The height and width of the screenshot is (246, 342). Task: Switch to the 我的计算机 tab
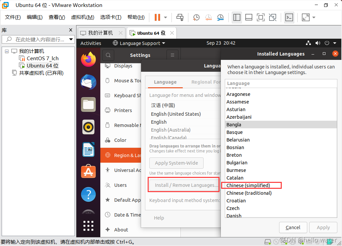[100, 33]
